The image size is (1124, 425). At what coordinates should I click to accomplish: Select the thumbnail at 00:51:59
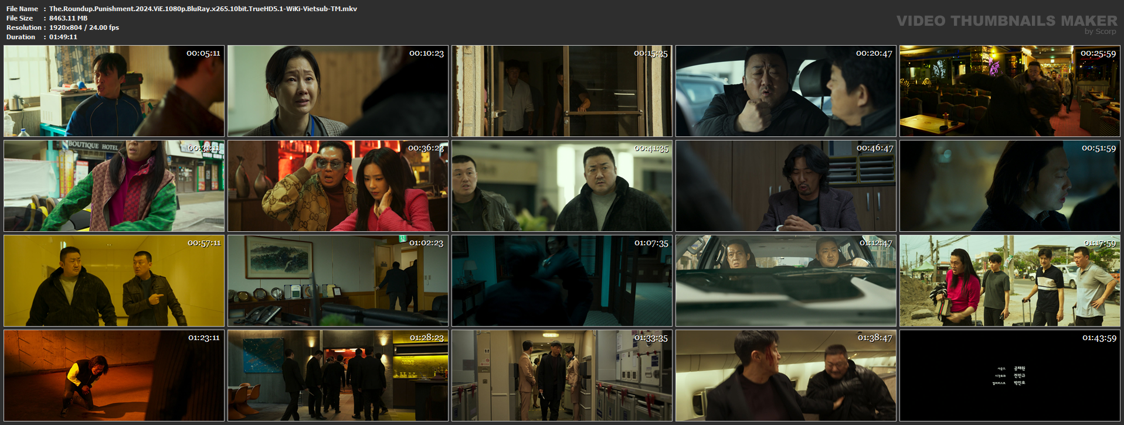[x=1010, y=186]
